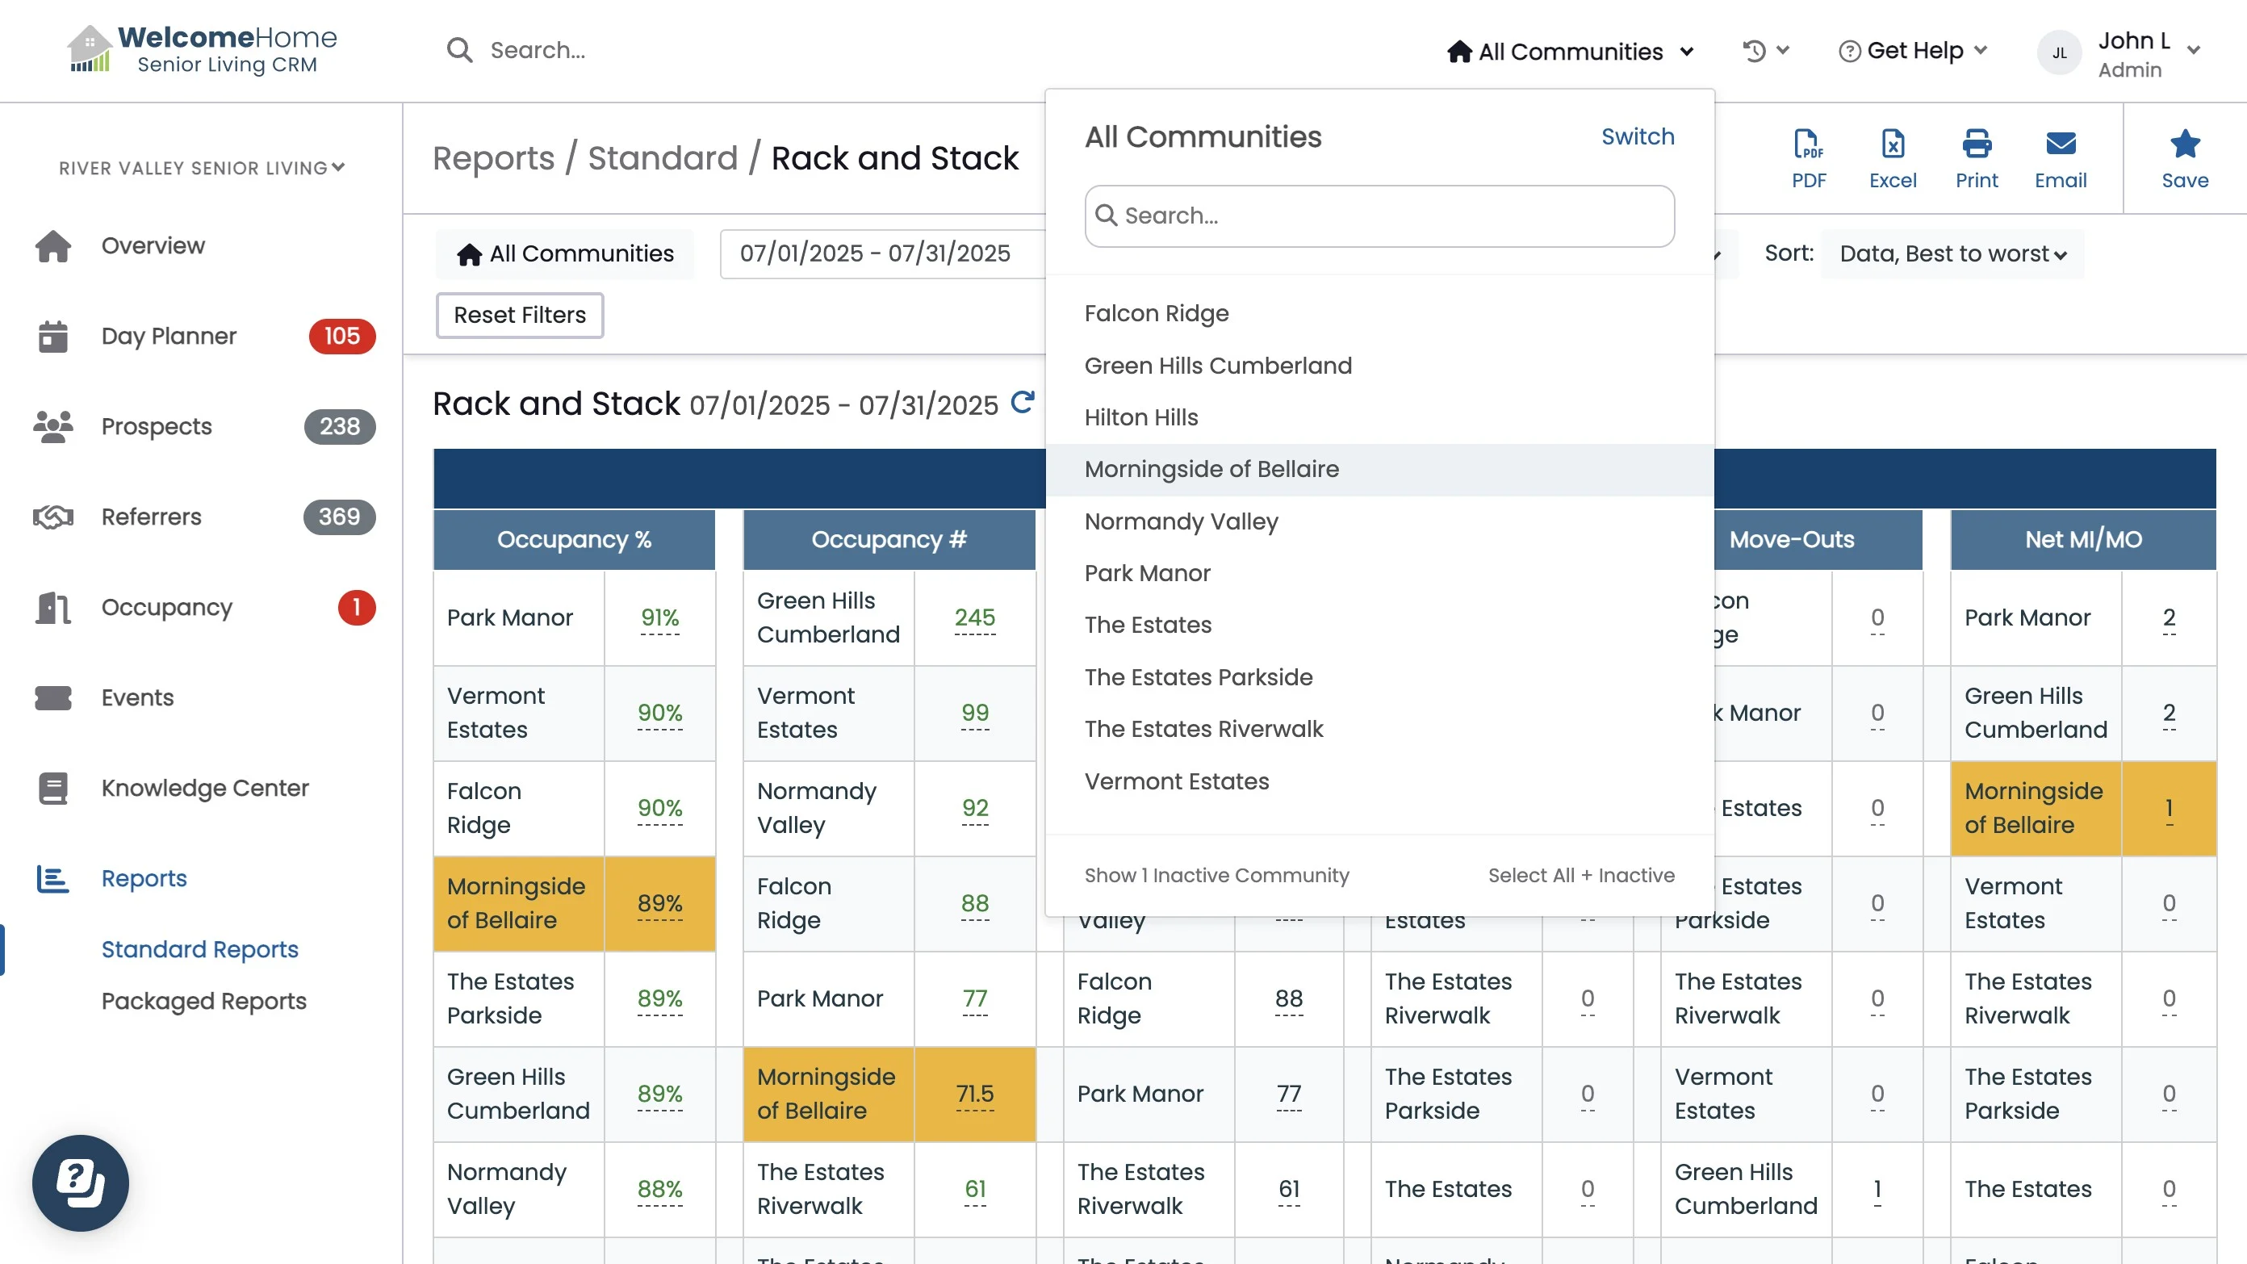Select Morningside of Bellaire from community list
The image size is (2247, 1264).
coord(1211,469)
